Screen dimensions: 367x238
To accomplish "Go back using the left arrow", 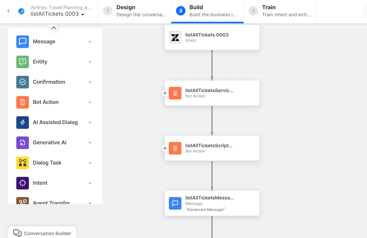I will 9,11.
